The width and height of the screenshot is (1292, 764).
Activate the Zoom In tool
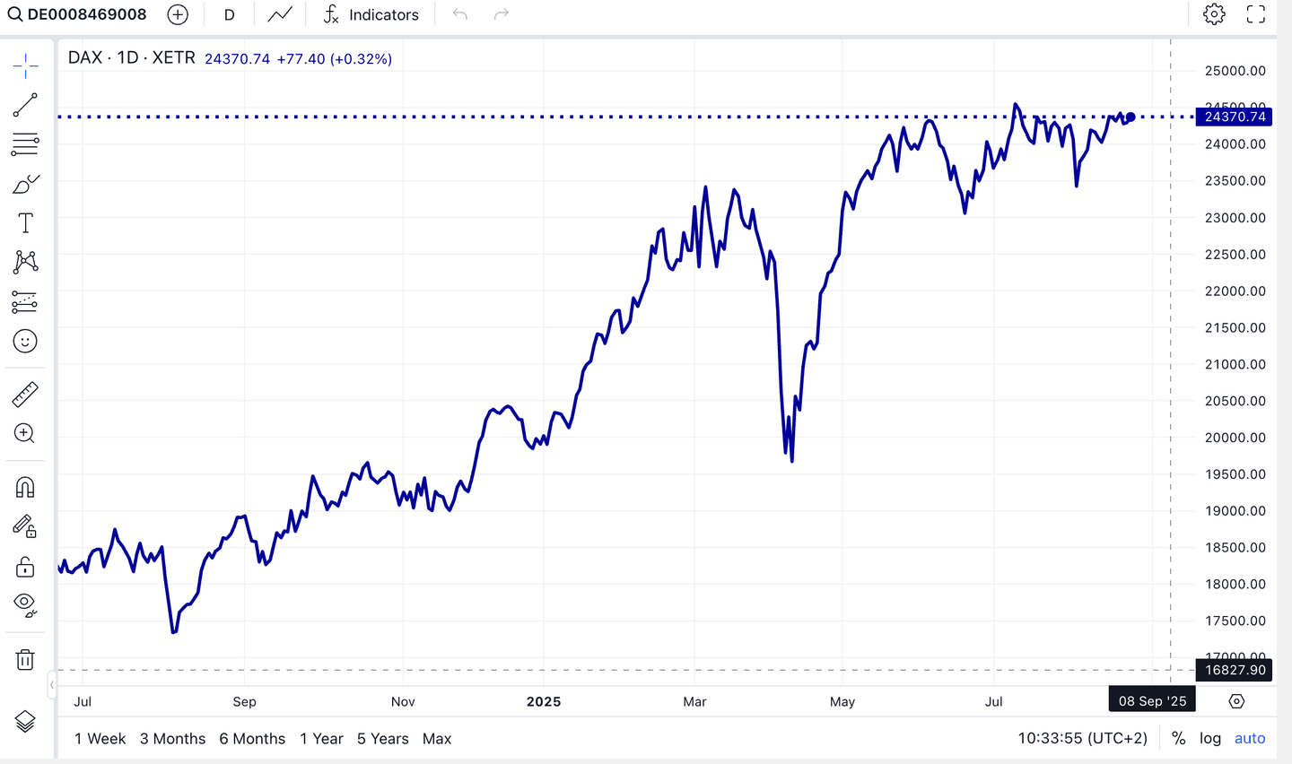tap(24, 434)
